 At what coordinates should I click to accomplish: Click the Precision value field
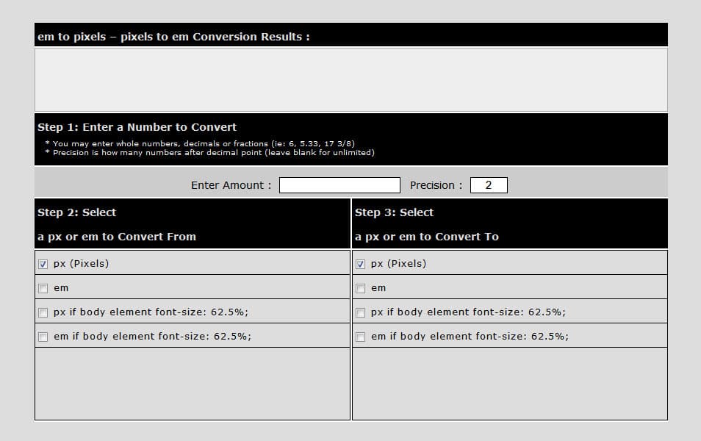pyautogui.click(x=488, y=185)
